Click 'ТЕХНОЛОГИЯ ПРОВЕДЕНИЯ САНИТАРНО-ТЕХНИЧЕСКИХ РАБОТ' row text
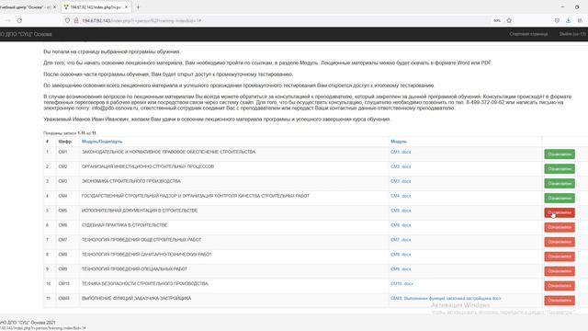 [x=147, y=255]
